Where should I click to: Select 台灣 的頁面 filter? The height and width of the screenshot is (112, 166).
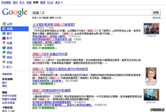click(9, 103)
